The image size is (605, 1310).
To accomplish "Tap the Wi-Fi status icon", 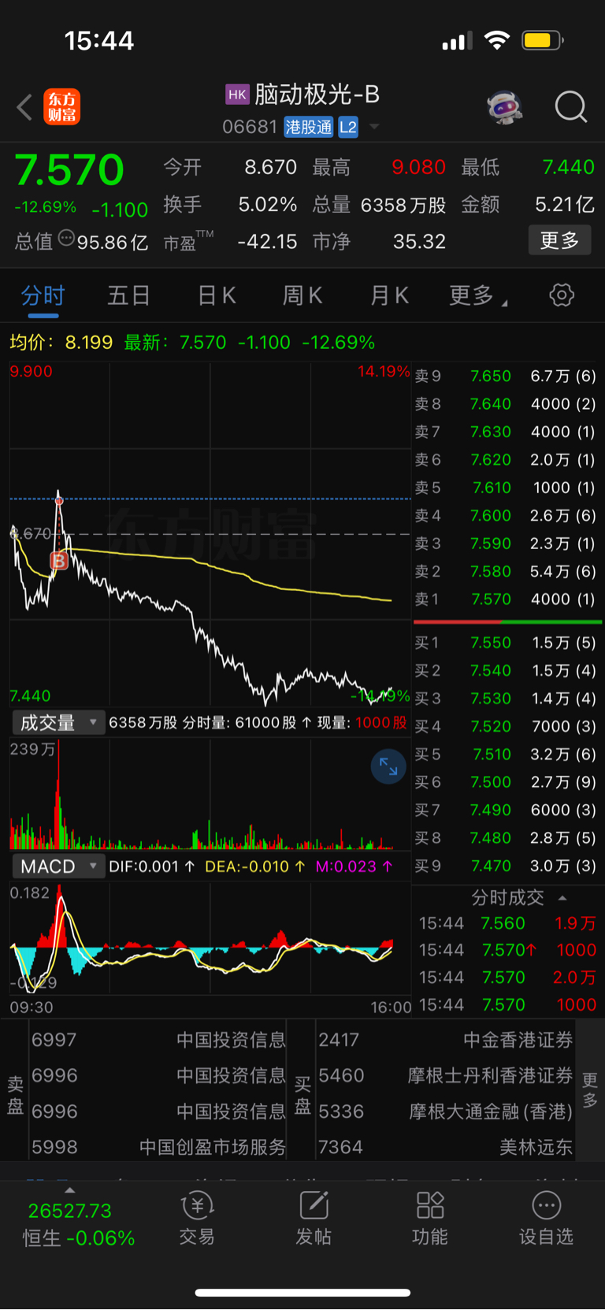I will pyautogui.click(x=497, y=40).
